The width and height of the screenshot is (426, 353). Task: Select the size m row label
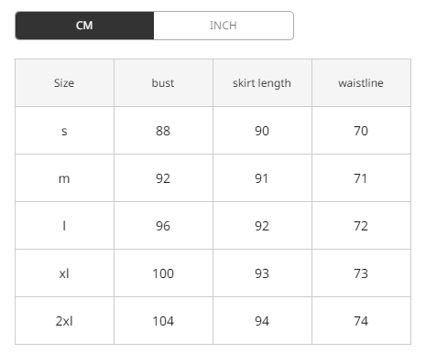[x=64, y=178]
